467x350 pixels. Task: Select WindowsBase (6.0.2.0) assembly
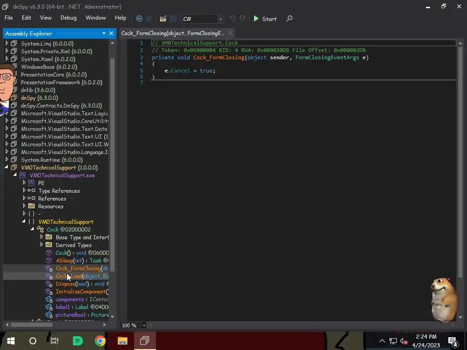tap(49, 67)
